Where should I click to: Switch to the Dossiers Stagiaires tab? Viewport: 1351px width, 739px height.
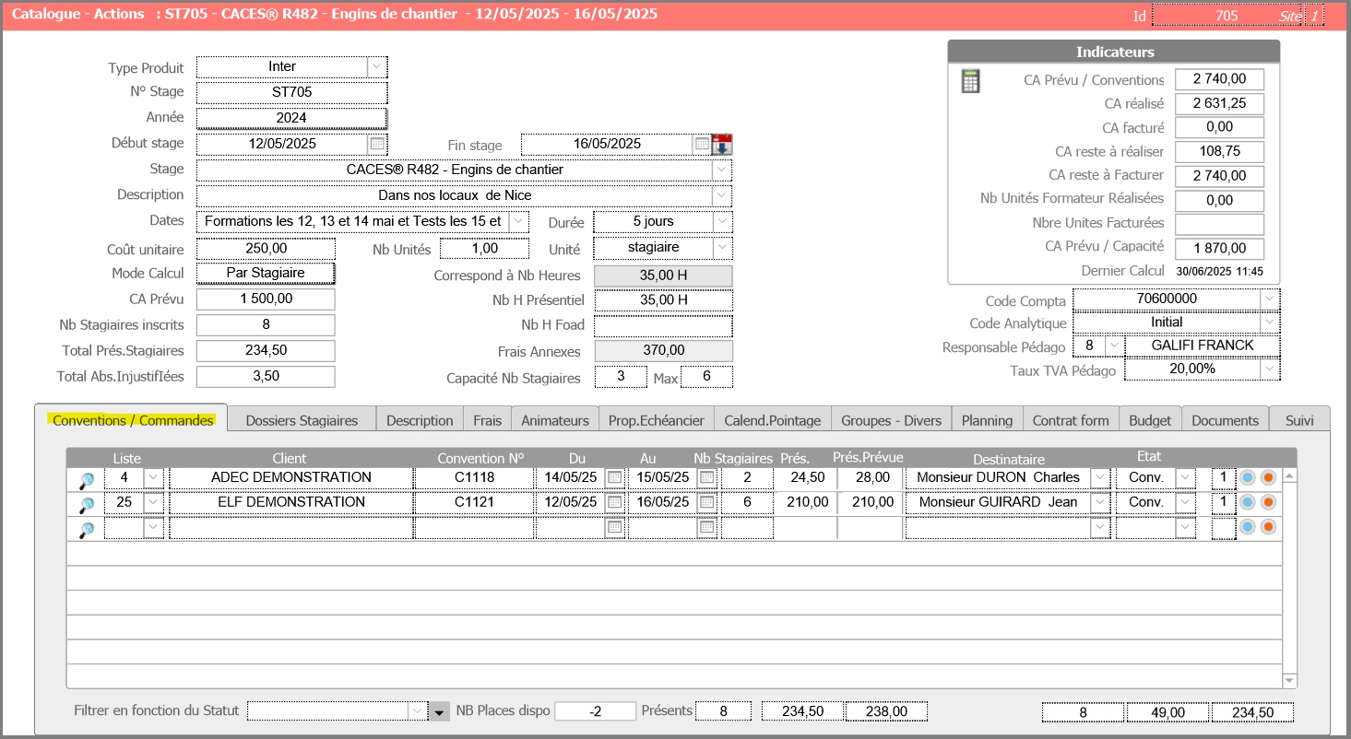[302, 420]
